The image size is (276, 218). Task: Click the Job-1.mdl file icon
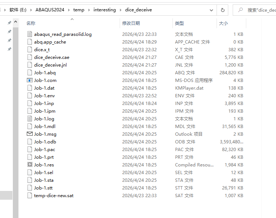click(30, 127)
